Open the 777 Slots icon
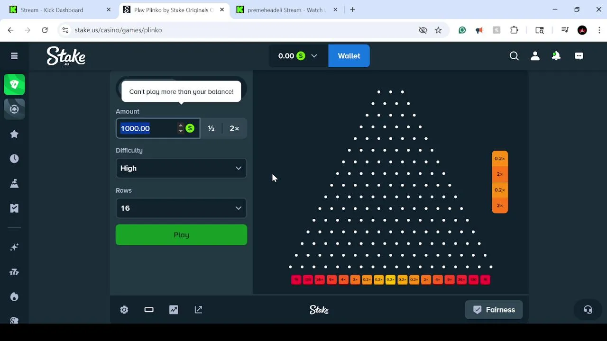The width and height of the screenshot is (607, 341). 14,272
